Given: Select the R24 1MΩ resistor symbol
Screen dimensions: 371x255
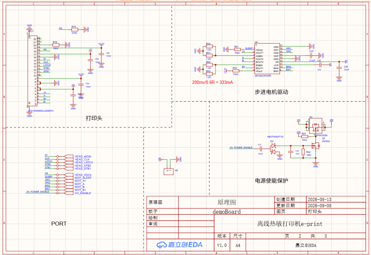Looking at the screenshot, I should pos(303,152).
